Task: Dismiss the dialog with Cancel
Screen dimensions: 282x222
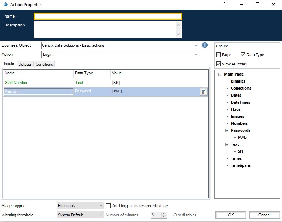Action: 264,215
